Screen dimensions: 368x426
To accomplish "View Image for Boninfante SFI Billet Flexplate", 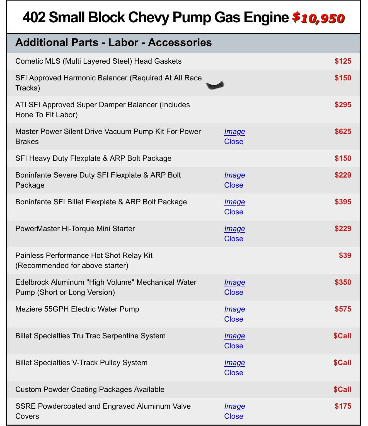I will pyautogui.click(x=234, y=202).
